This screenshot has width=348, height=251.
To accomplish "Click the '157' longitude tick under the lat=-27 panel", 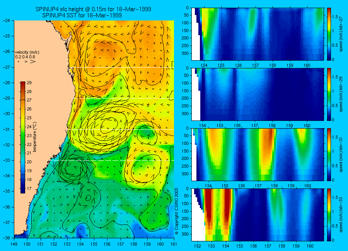I will point(255,65).
